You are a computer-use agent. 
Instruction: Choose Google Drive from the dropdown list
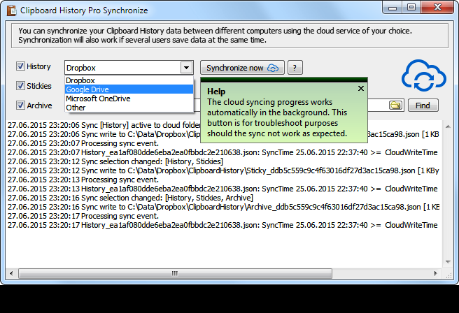click(129, 89)
